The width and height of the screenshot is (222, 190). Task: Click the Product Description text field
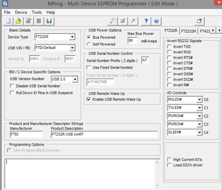pyautogui.click(x=104, y=134)
